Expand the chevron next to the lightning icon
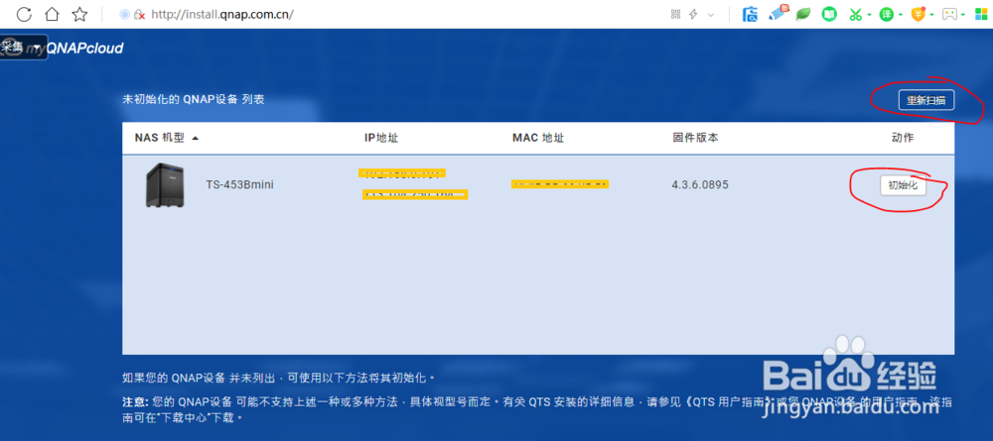Viewport: 993px width, 441px height. pos(711,15)
